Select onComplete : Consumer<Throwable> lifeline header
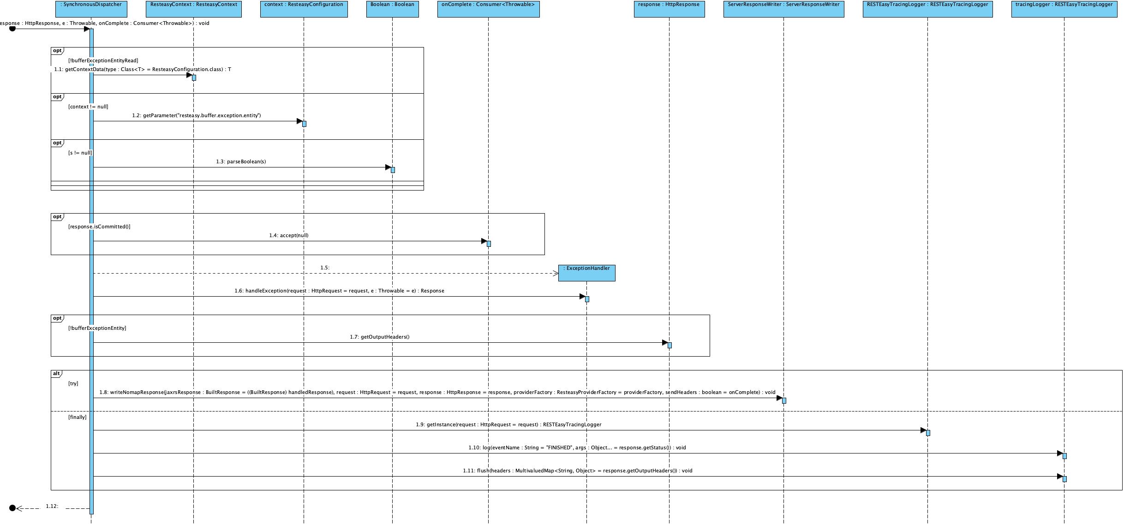Viewport: 1124px width, 525px height. tap(488, 9)
